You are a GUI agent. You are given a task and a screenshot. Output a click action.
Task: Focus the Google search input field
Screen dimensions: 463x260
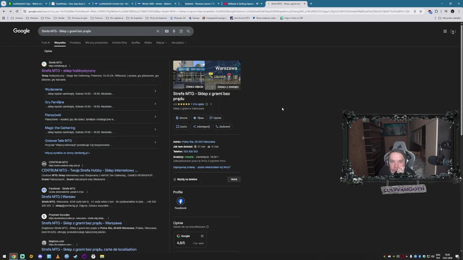click(97, 31)
